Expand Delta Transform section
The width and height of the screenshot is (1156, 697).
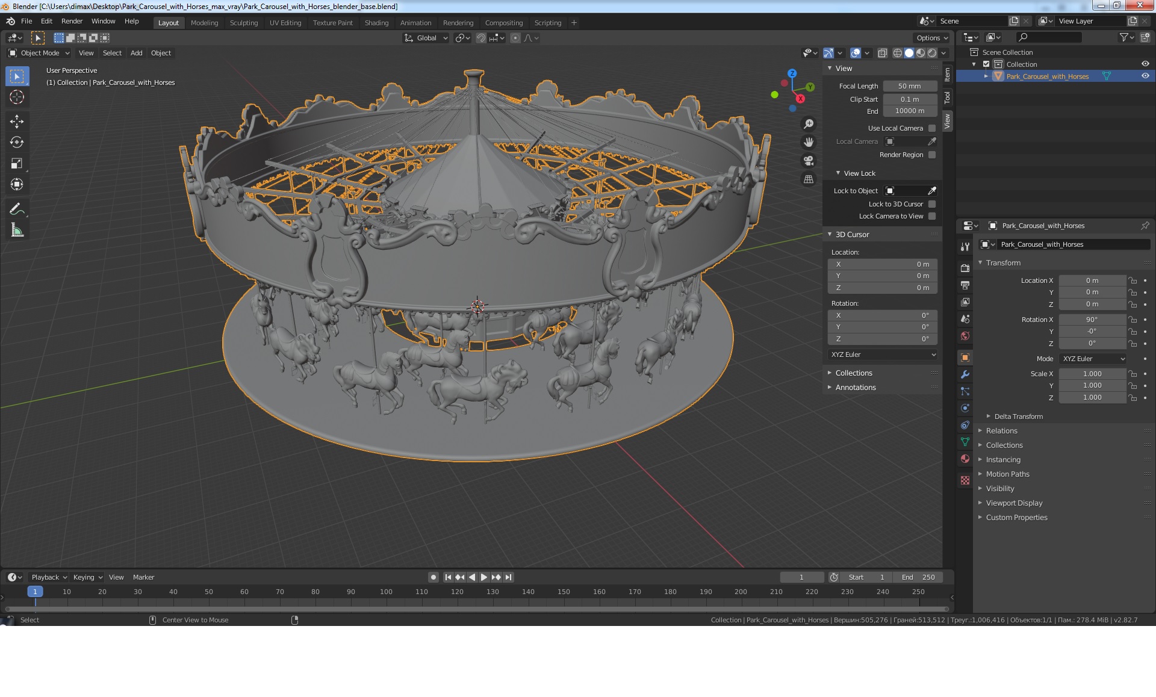pos(1018,417)
